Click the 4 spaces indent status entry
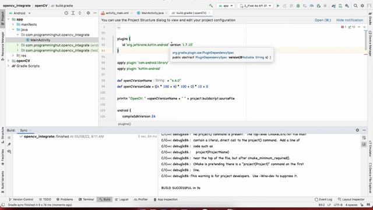The width and height of the screenshot is (373, 210). coord(351,205)
